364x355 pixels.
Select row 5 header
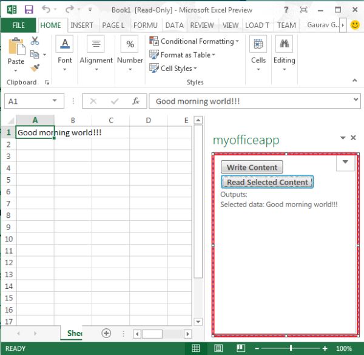click(8, 180)
